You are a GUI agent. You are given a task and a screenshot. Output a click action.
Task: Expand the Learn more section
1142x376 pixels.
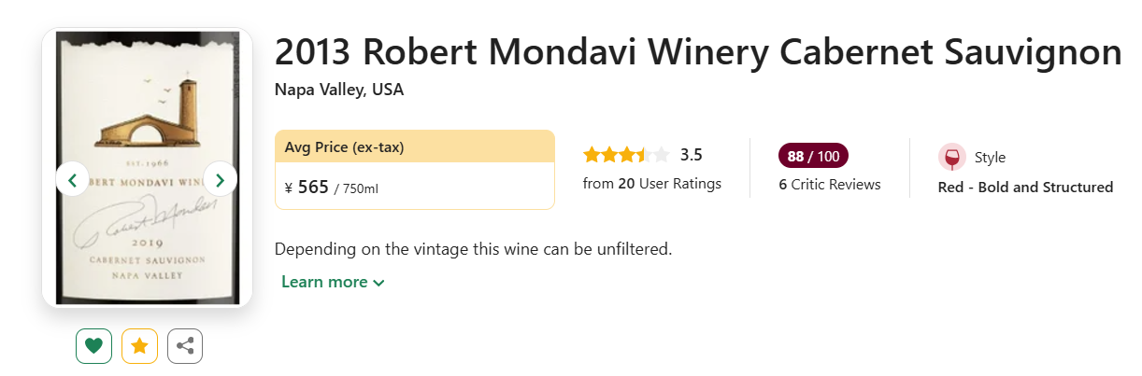333,282
